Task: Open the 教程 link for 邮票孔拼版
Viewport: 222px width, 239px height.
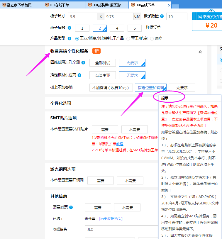Action: click(120, 144)
